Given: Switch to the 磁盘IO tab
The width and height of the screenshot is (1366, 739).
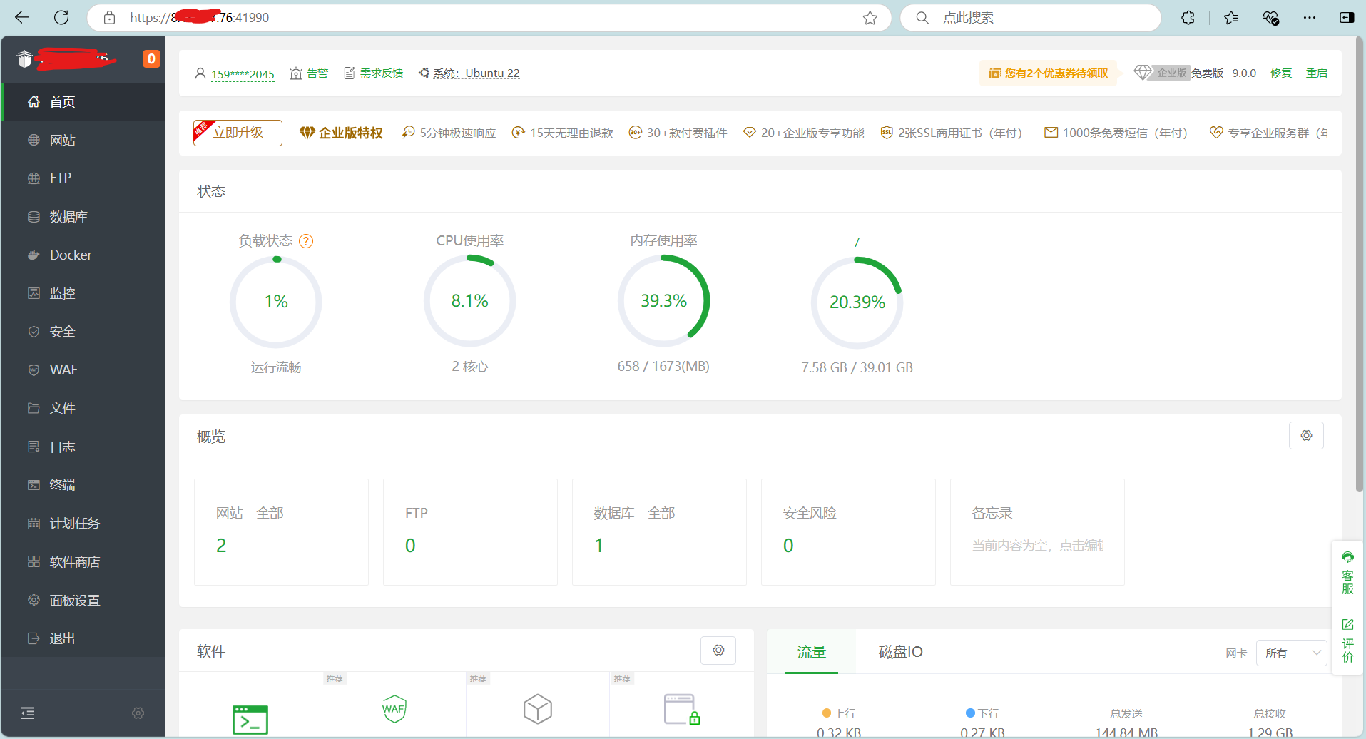Looking at the screenshot, I should click(900, 652).
